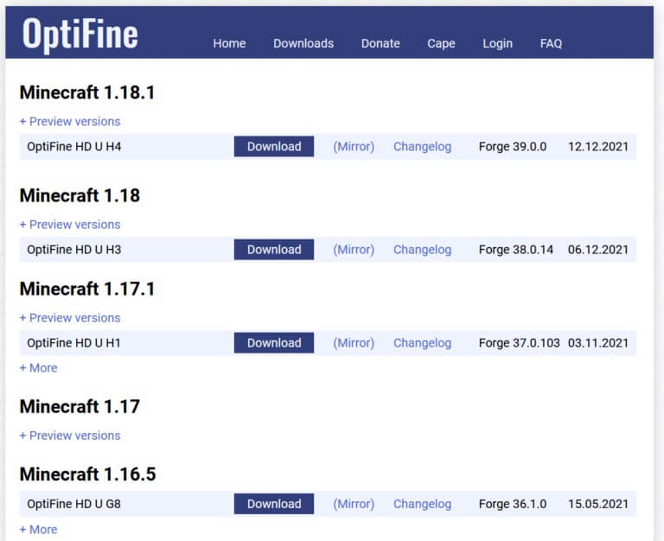This screenshot has height=541, width=664.
Task: Download OptiFine HD U H3
Action: tap(274, 250)
